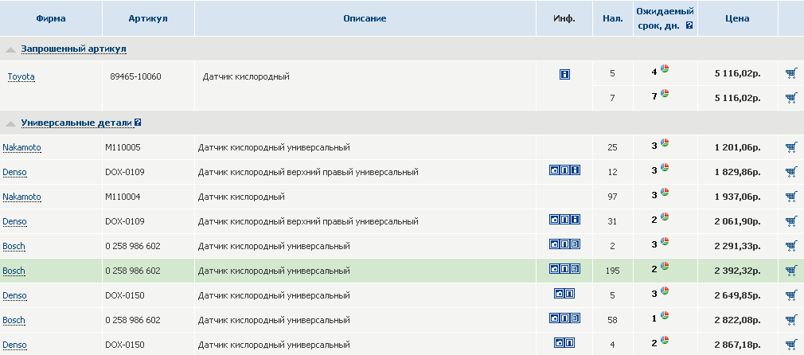Image resolution: width=804 pixels, height=355 pixels.
Task: Add the 1 201,06р. Nakamoto sensor to cart
Action: tap(790, 147)
